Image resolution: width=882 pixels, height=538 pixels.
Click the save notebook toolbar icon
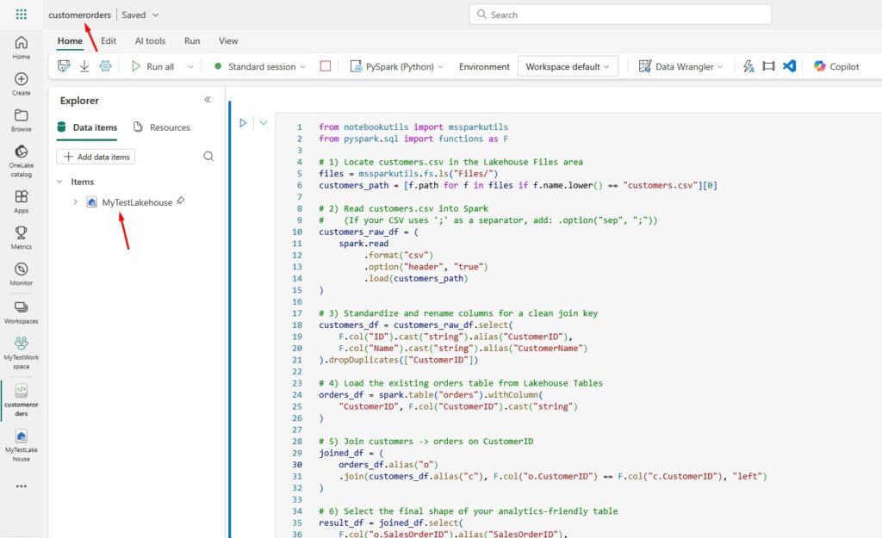tap(64, 66)
